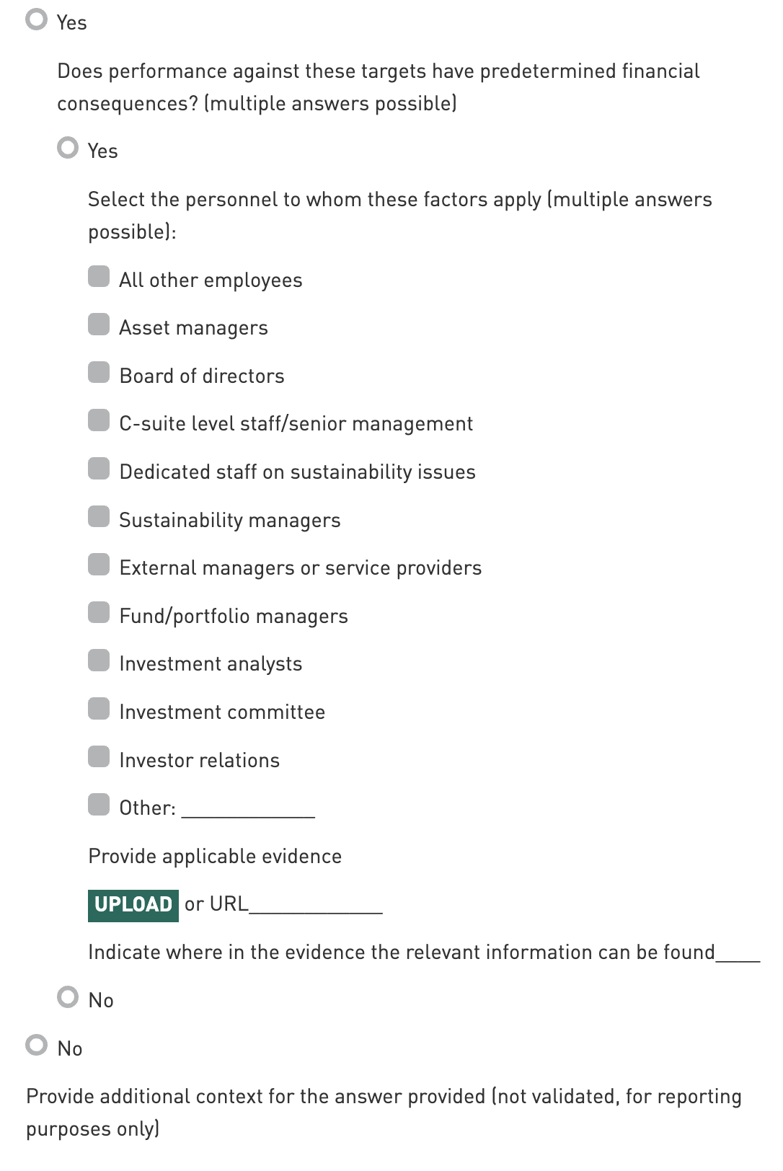Viewport: 783px width, 1171px height.
Task: Select the Sustainability managers checkbox
Action: pyautogui.click(x=99, y=517)
